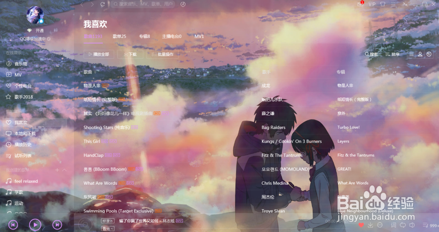Download the currently playing song
439x232 pixels.
coord(371,225)
